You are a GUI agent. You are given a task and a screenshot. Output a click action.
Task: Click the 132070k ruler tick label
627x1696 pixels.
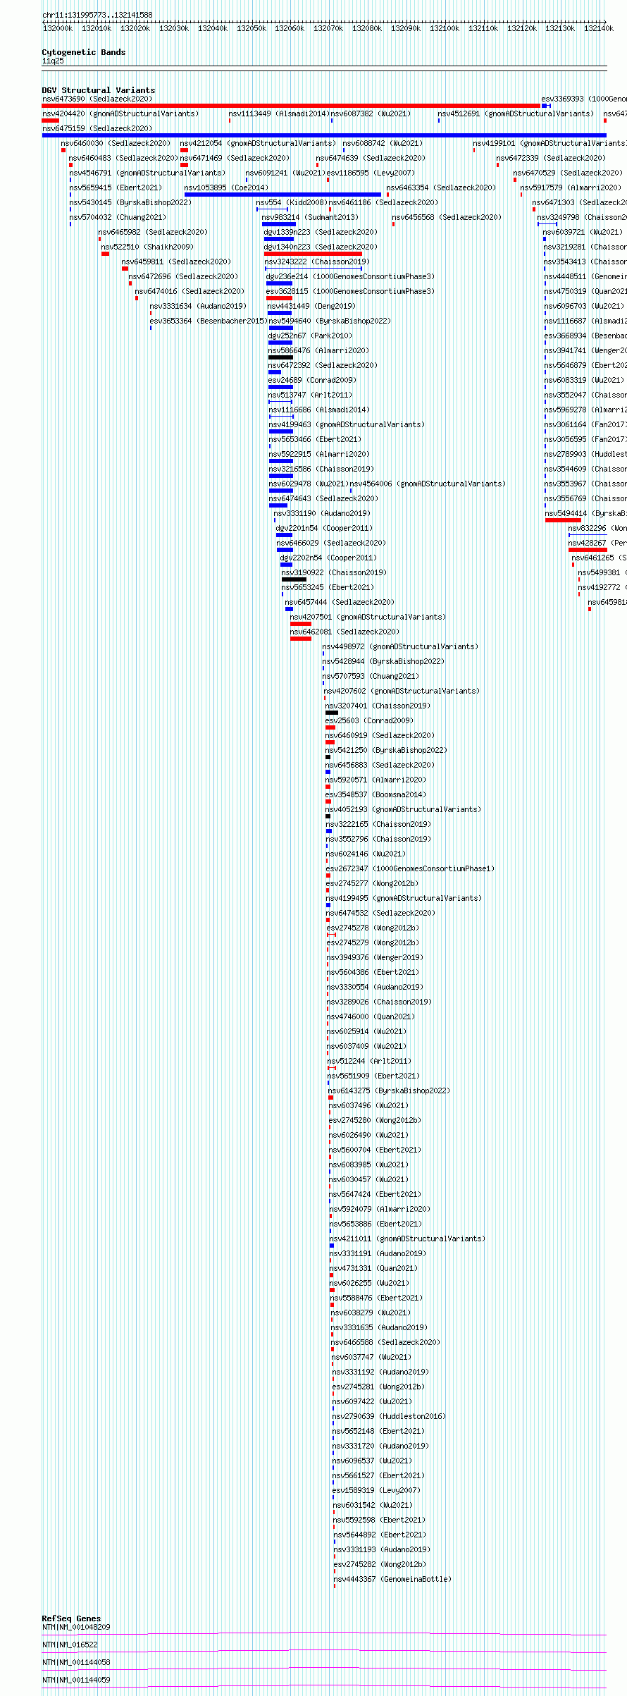(x=328, y=28)
